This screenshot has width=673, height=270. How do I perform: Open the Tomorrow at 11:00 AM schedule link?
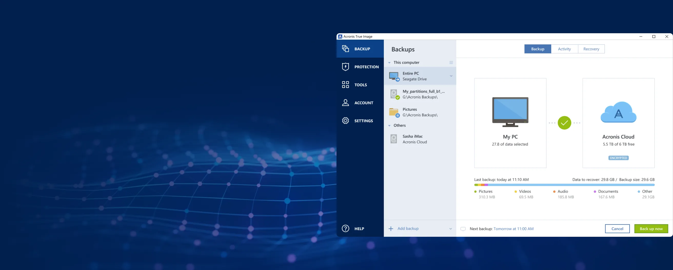pos(513,229)
